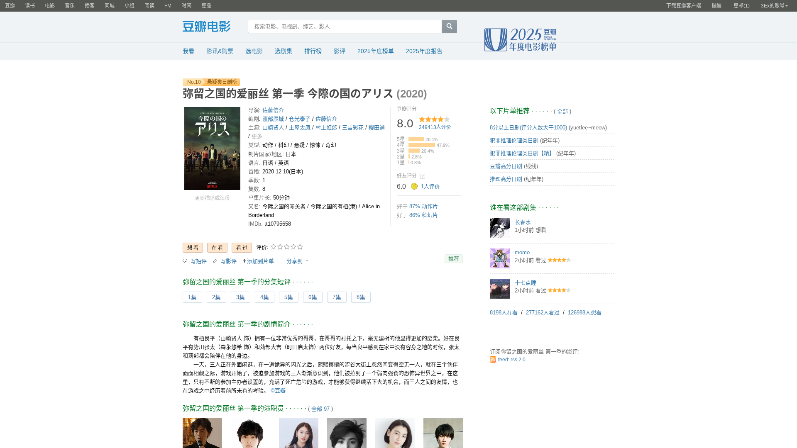
Task: Expand the 3Ex的账号 account dropdown
Action: (774, 6)
